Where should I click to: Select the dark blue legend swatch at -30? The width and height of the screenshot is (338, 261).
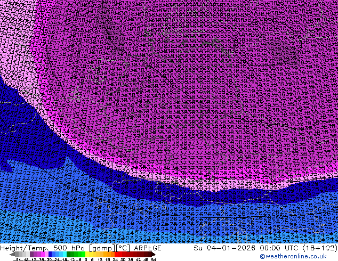point(50,255)
